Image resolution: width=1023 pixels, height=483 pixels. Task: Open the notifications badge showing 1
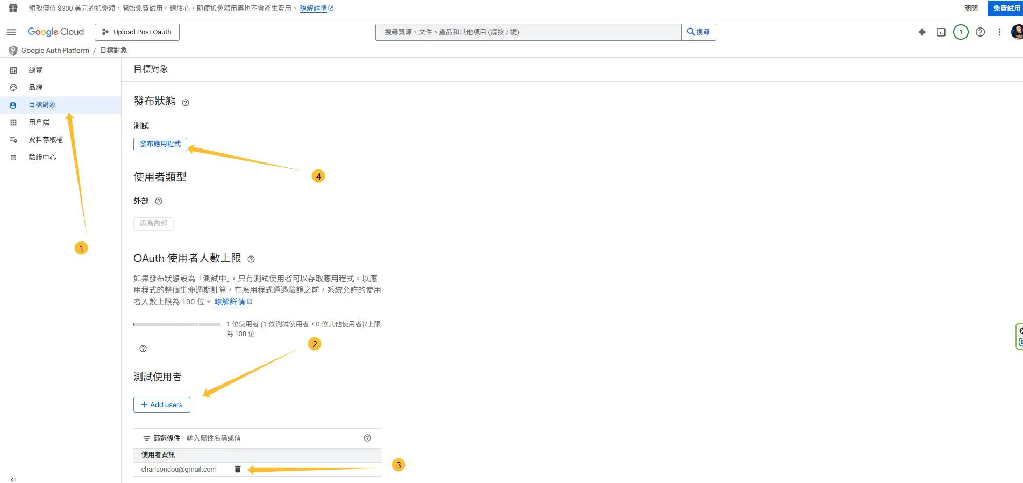tap(961, 32)
